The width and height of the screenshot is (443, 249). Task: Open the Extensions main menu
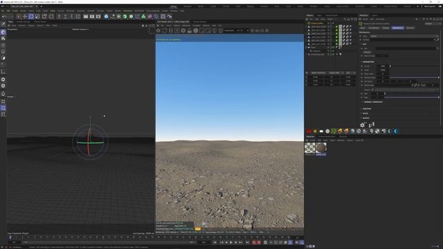(127, 11)
